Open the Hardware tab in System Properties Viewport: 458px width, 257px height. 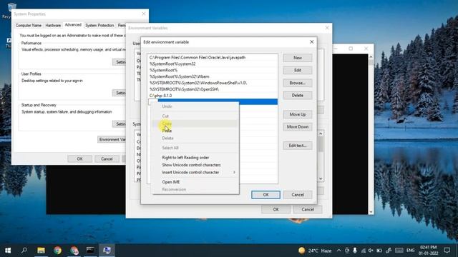coord(53,26)
